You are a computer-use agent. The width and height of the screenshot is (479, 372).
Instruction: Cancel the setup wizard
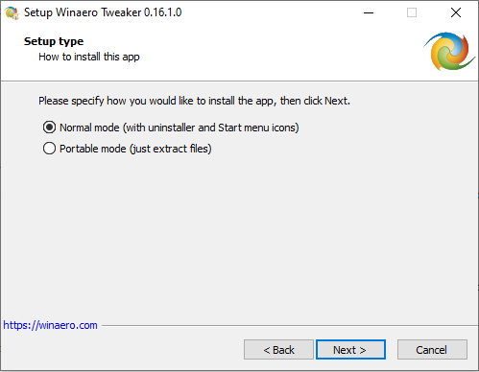[x=432, y=350]
